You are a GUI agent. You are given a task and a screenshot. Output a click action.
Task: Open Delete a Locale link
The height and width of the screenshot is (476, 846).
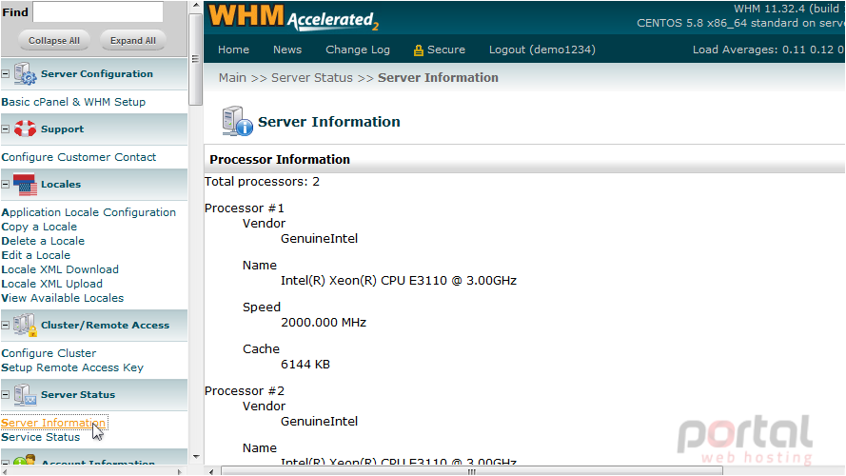click(x=43, y=241)
